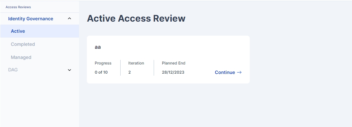Click divider line between Iteration and Planned End
The width and height of the screenshot is (352, 127).
click(x=154, y=67)
